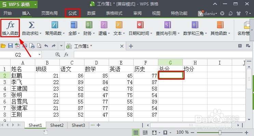Select the column G header
The width and height of the screenshot is (254, 136).
click(x=170, y=63)
